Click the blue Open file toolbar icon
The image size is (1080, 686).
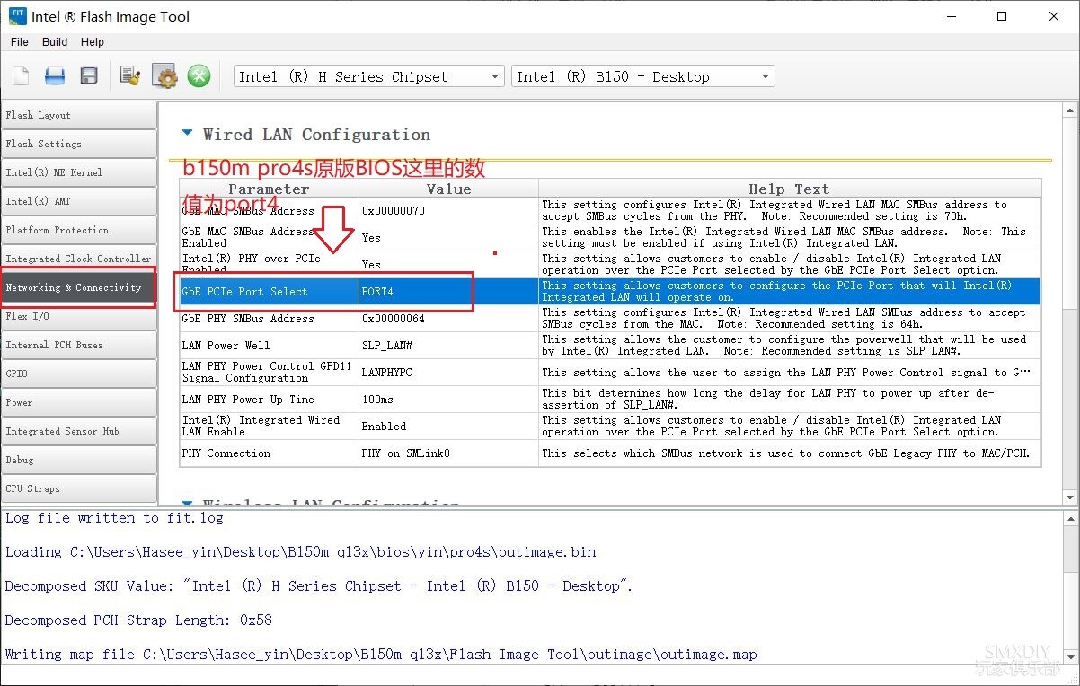point(55,76)
